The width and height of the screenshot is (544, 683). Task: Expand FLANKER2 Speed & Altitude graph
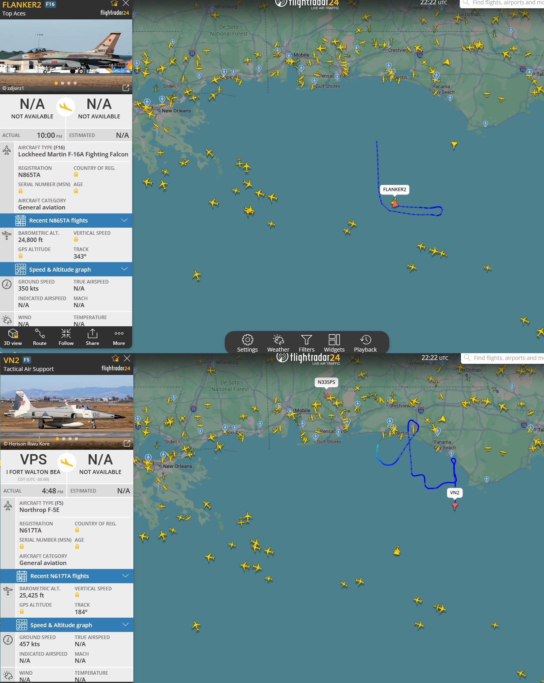coord(66,270)
